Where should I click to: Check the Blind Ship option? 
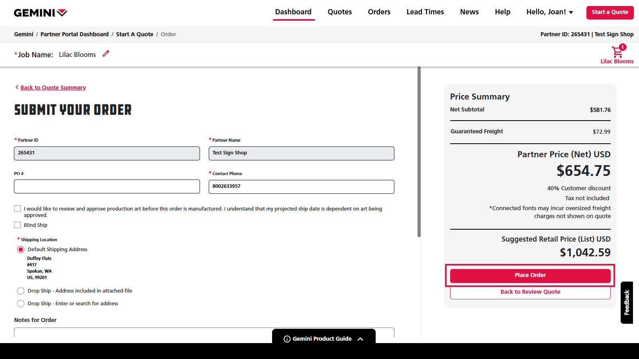18,225
